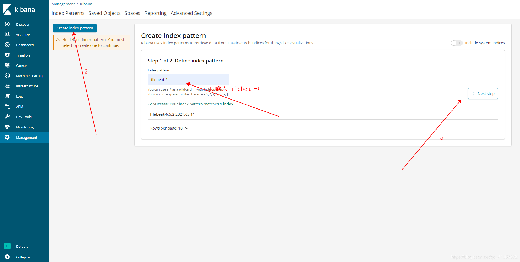Expand the Rows per page dropdown

tap(169, 128)
